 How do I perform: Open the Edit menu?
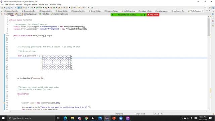[x=6, y=5]
